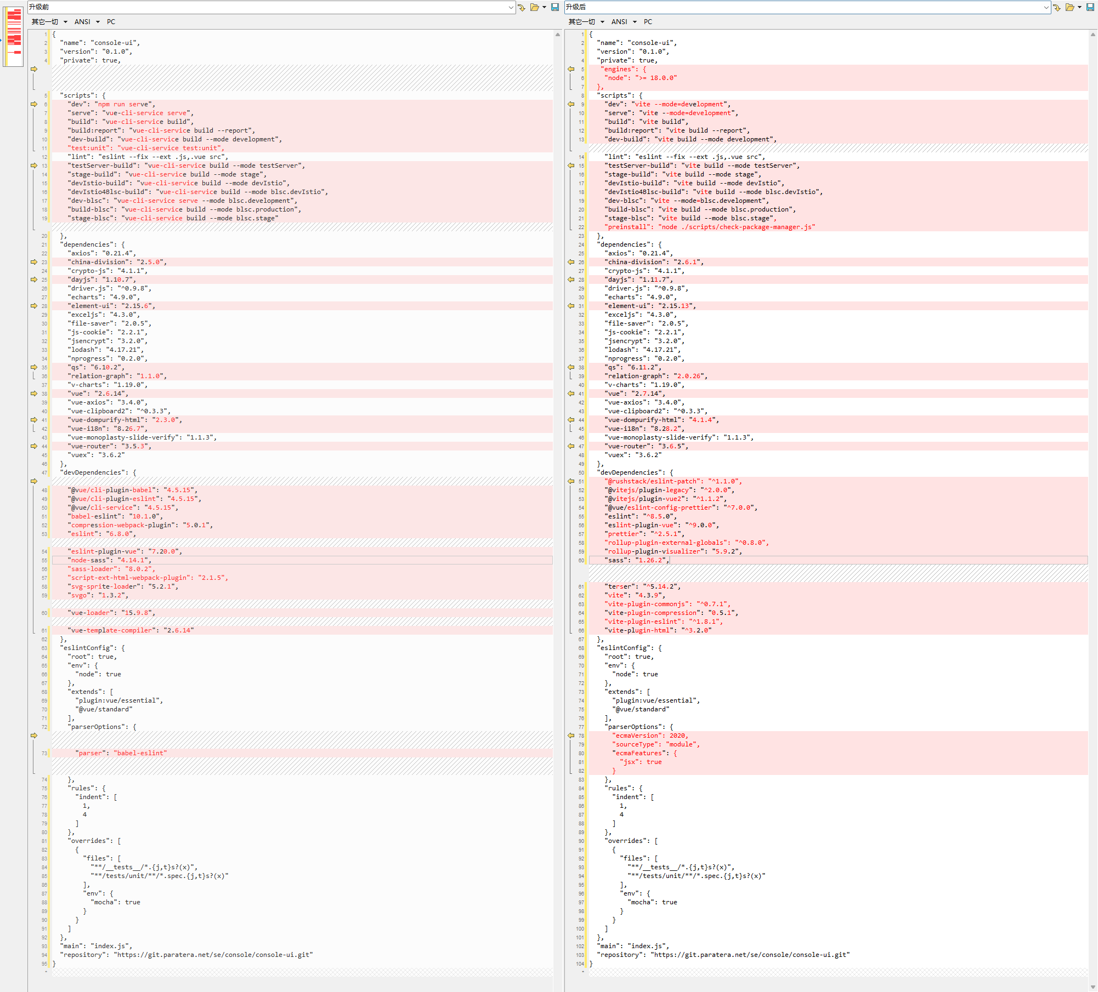
Task: Click right line '"sass": "1.26.2"'
Action: 637,560
